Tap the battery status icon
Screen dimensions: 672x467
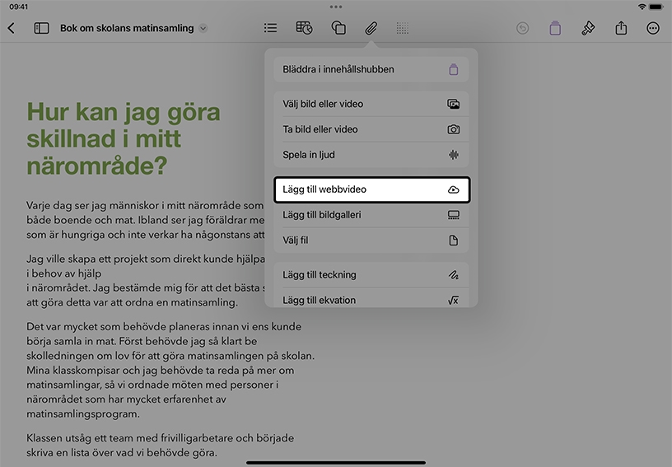[656, 7]
